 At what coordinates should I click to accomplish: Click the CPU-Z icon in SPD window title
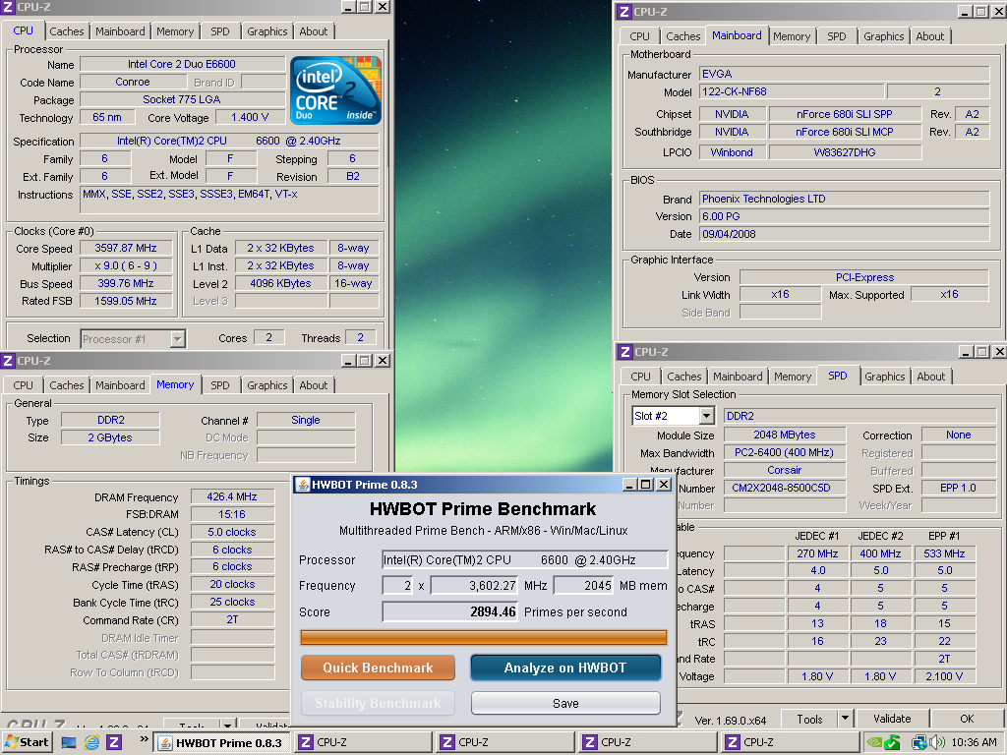point(624,352)
